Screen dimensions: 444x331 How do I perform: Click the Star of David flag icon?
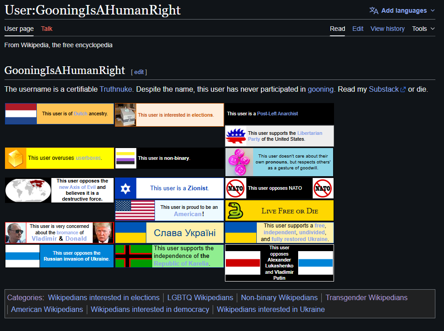tap(126, 188)
